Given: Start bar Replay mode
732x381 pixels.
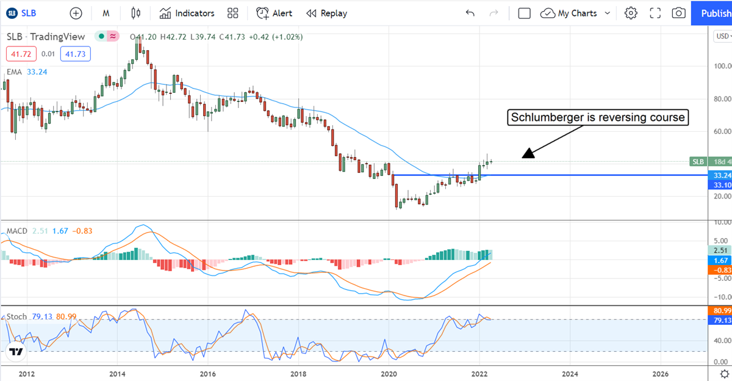Looking at the screenshot, I should tap(326, 13).
